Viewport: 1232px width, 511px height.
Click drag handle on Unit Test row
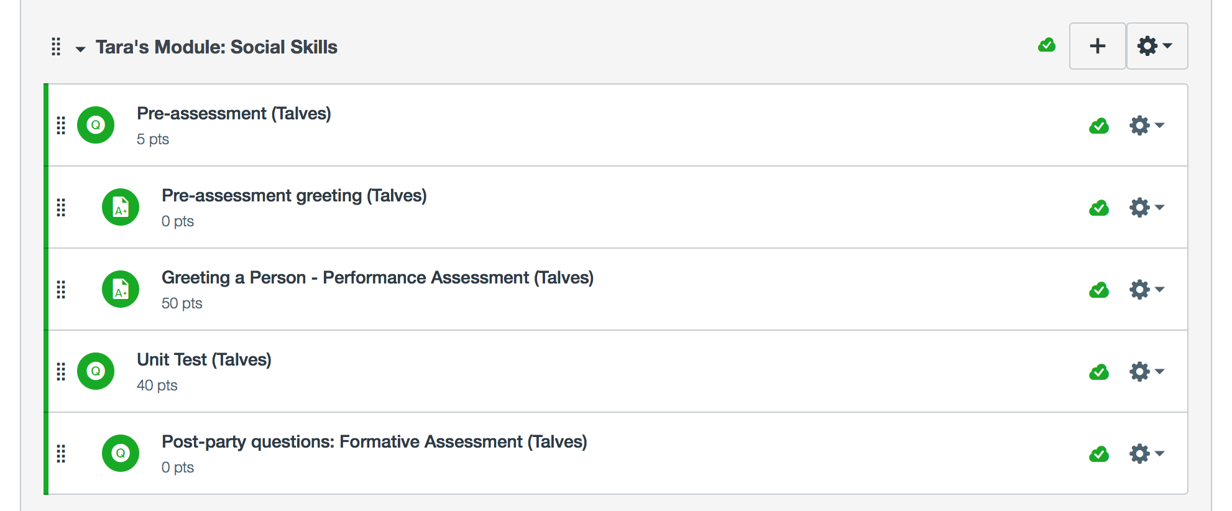tap(61, 372)
